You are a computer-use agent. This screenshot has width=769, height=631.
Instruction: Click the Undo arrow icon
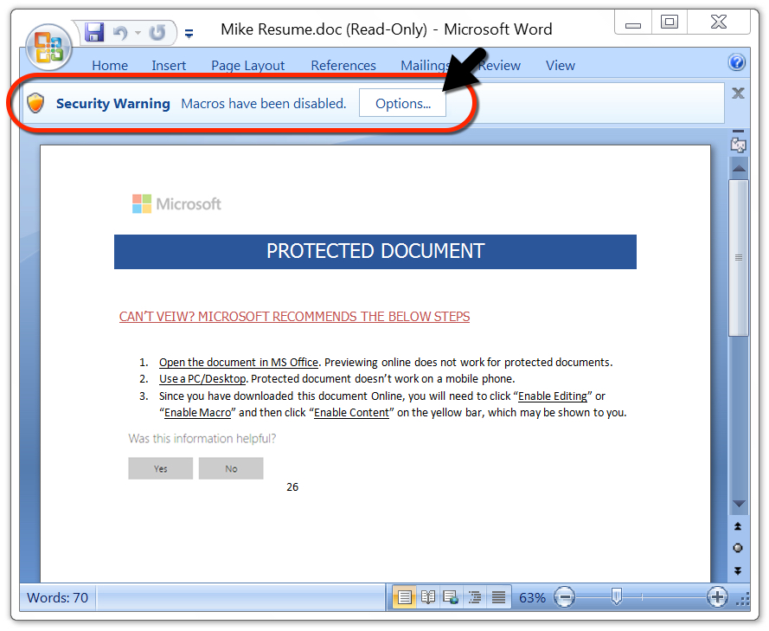pyautogui.click(x=120, y=33)
